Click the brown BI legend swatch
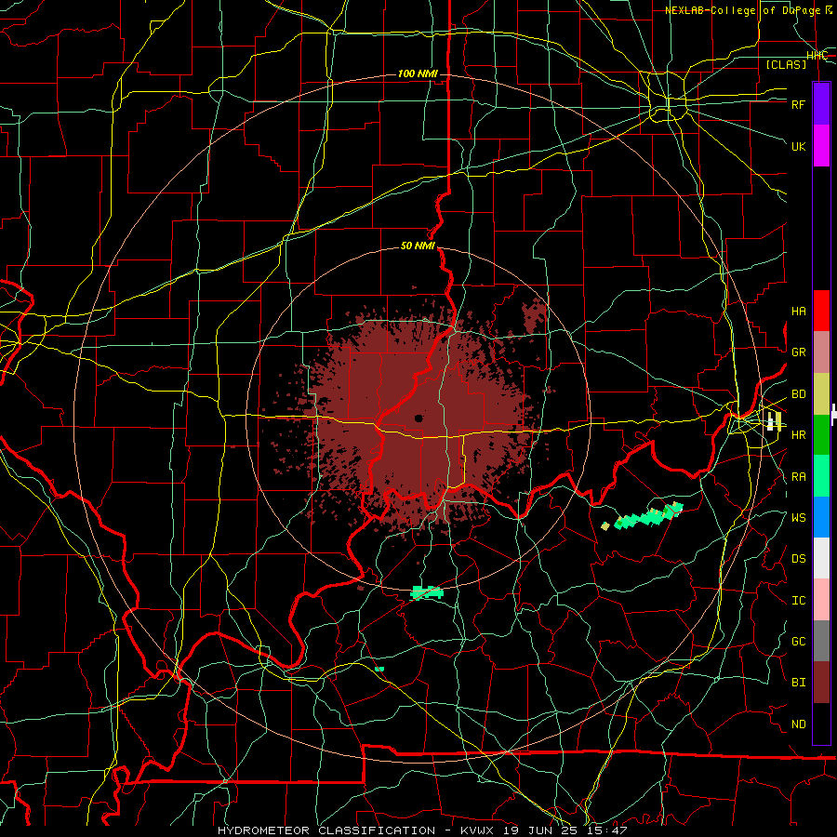This screenshot has height=837, width=837. [x=821, y=683]
